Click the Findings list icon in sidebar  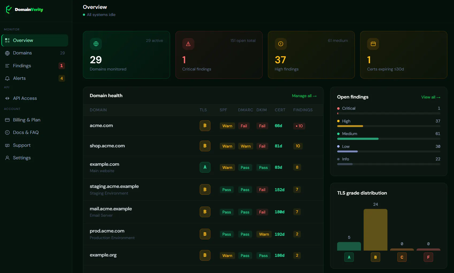coord(7,66)
